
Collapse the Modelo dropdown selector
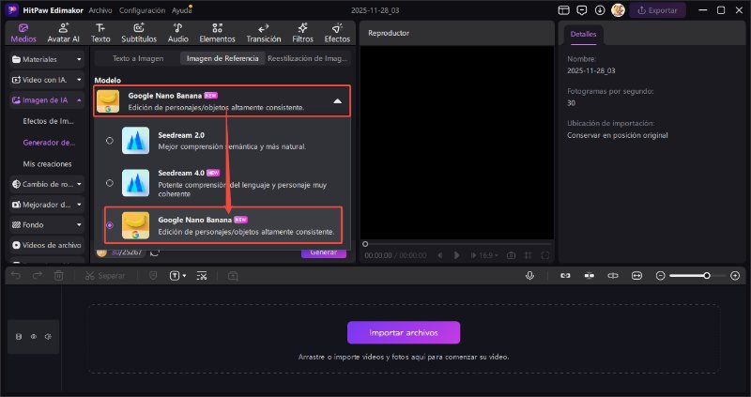[x=337, y=100]
